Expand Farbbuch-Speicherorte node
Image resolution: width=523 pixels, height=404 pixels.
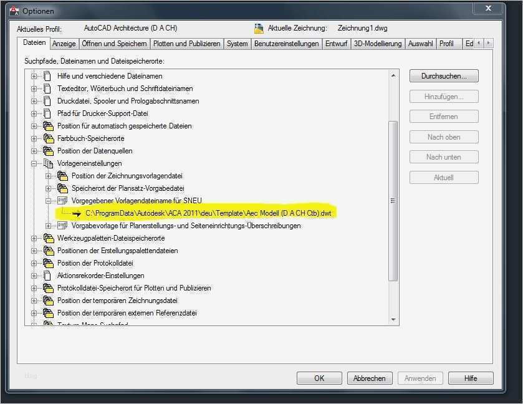pos(34,138)
